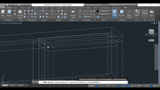Expand the command line history arrow
The height and width of the screenshot is (90, 160).
click(x=127, y=82)
